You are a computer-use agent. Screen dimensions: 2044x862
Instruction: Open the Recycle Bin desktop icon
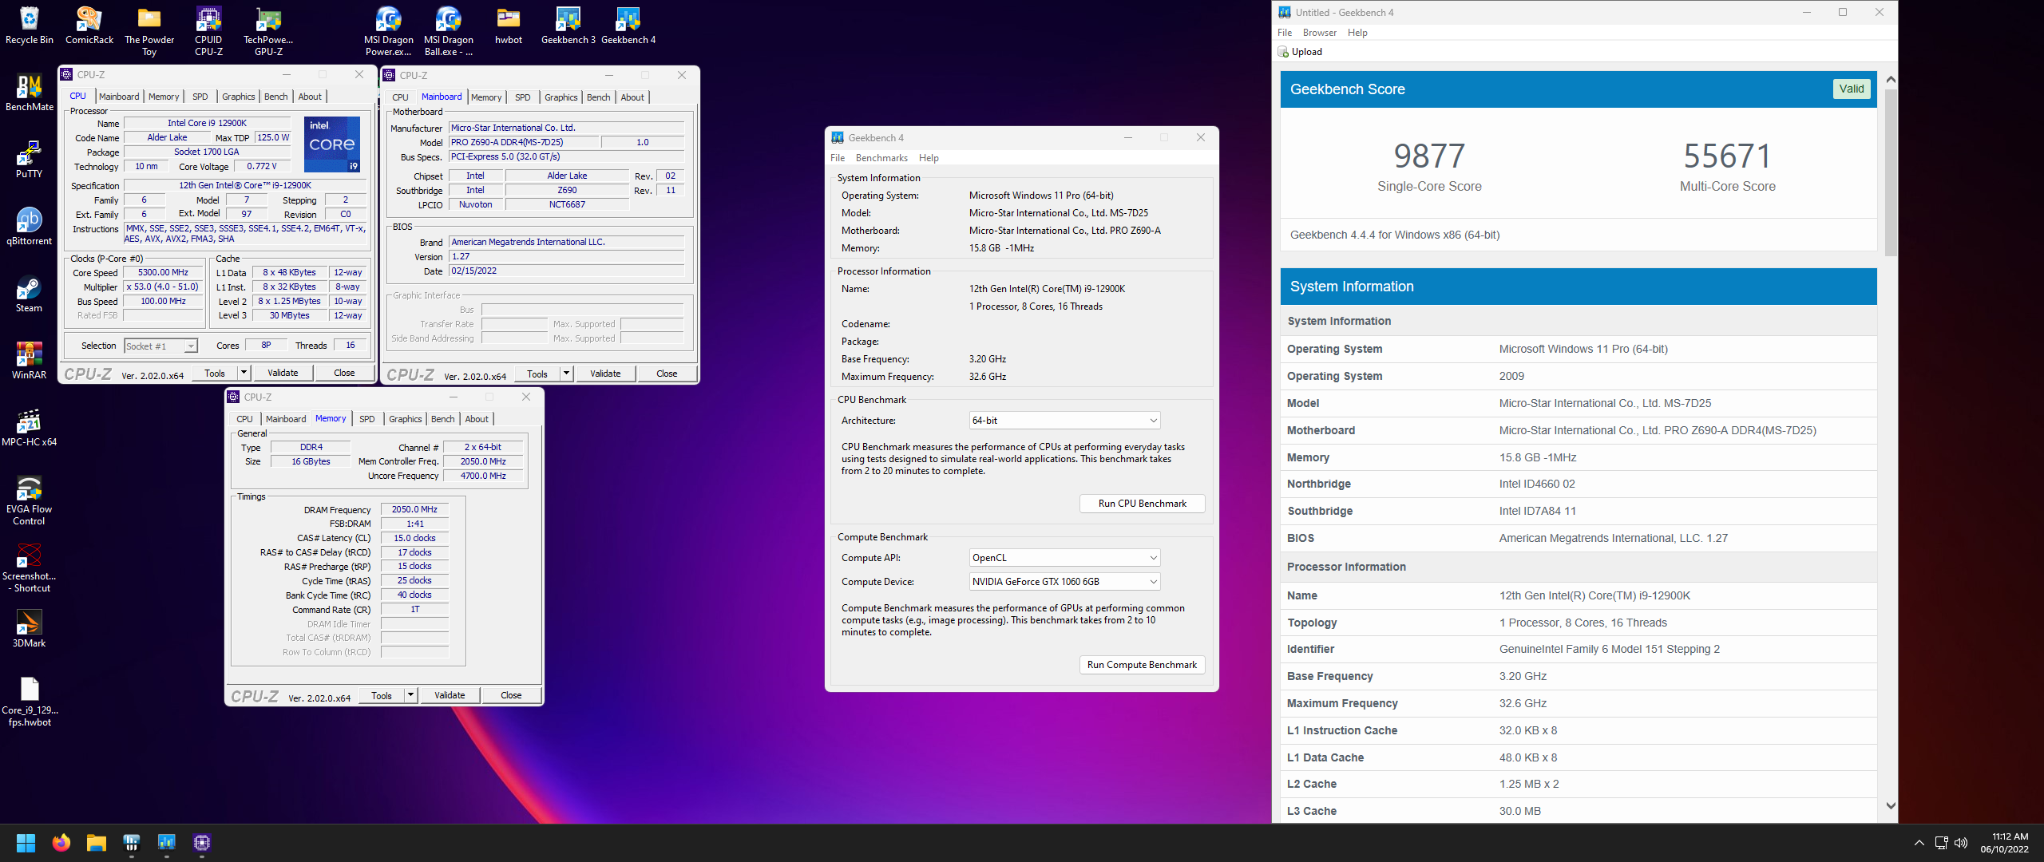point(30,26)
